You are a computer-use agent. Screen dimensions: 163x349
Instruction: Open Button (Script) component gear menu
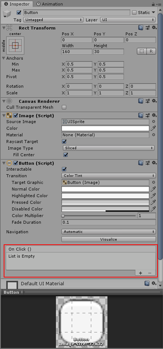[x=154, y=163]
